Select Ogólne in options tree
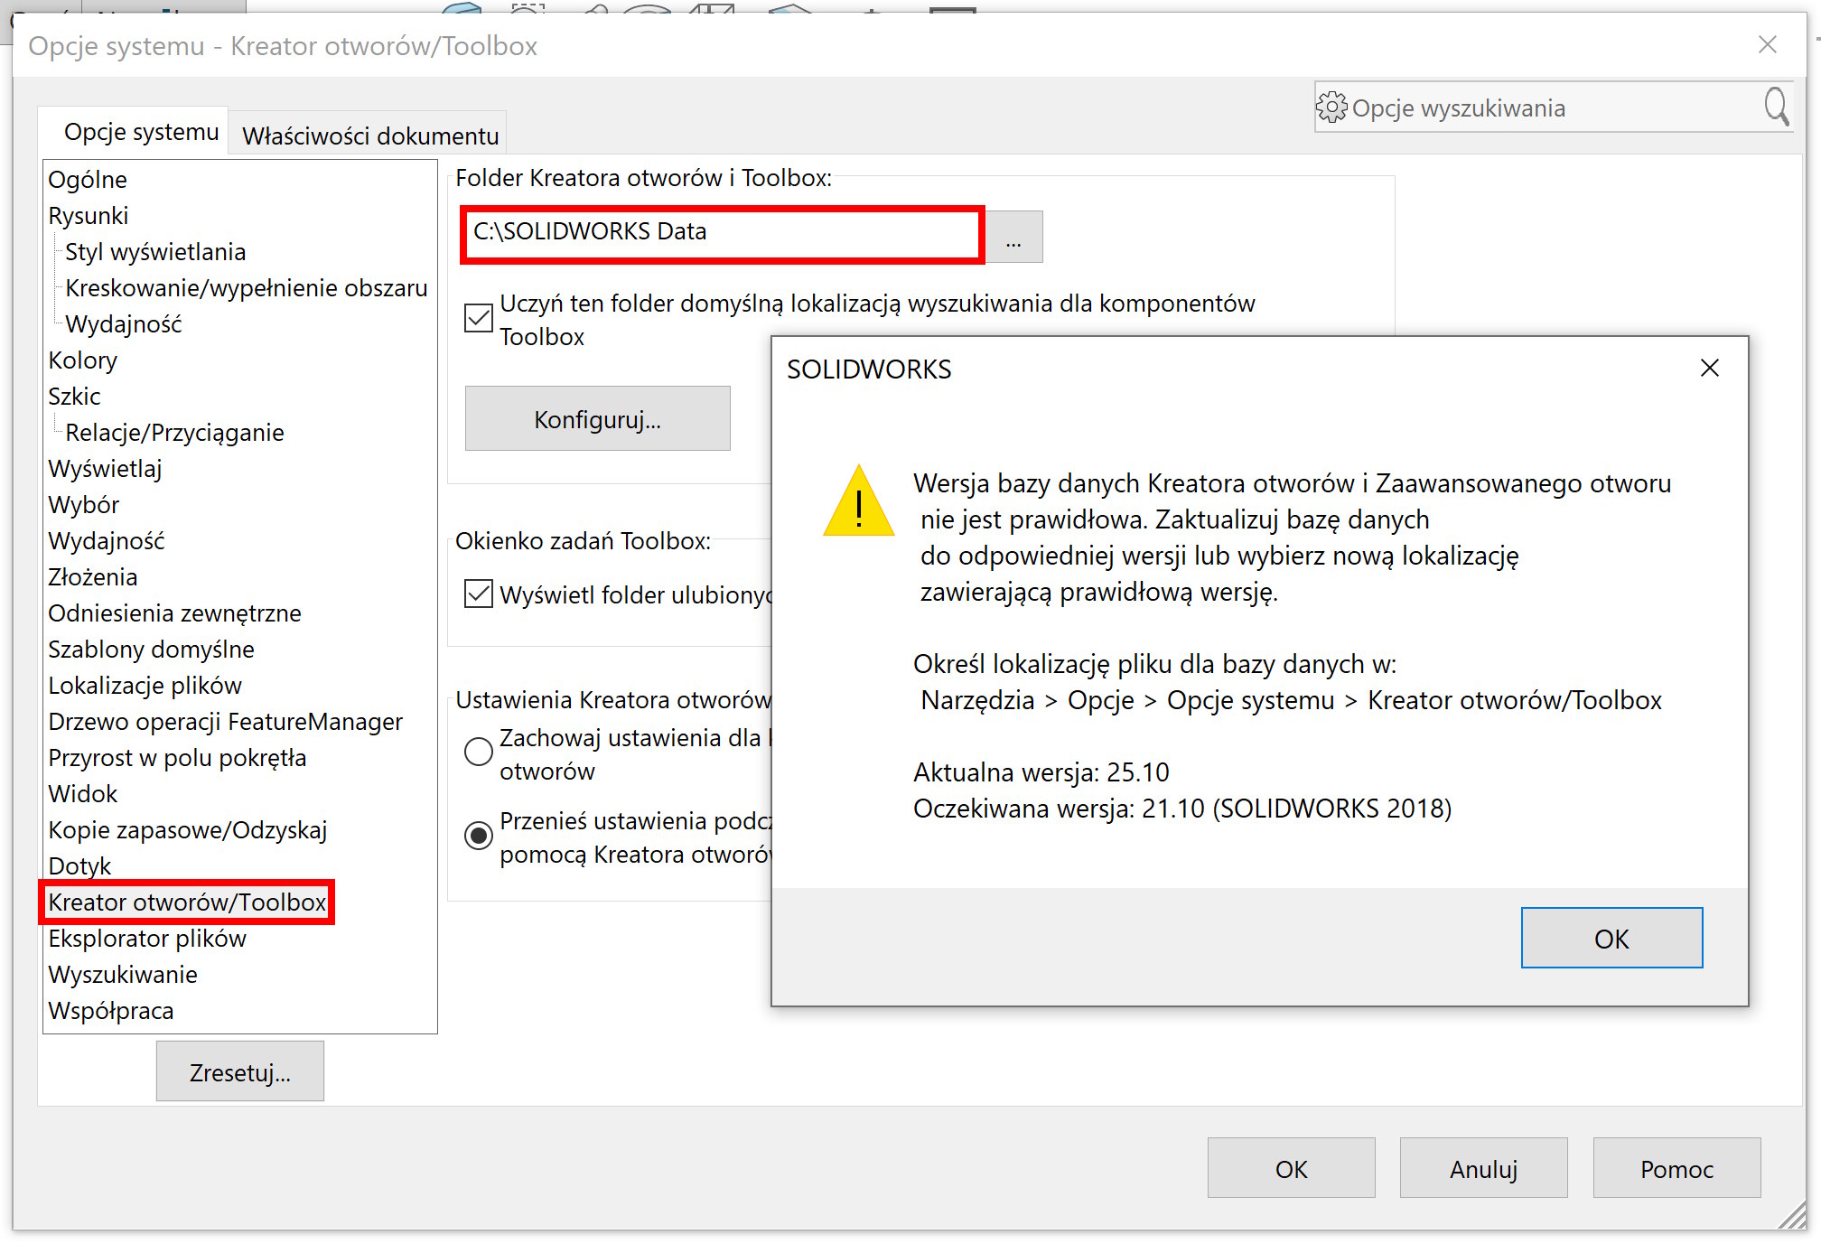This screenshot has width=1821, height=1253. tap(88, 180)
